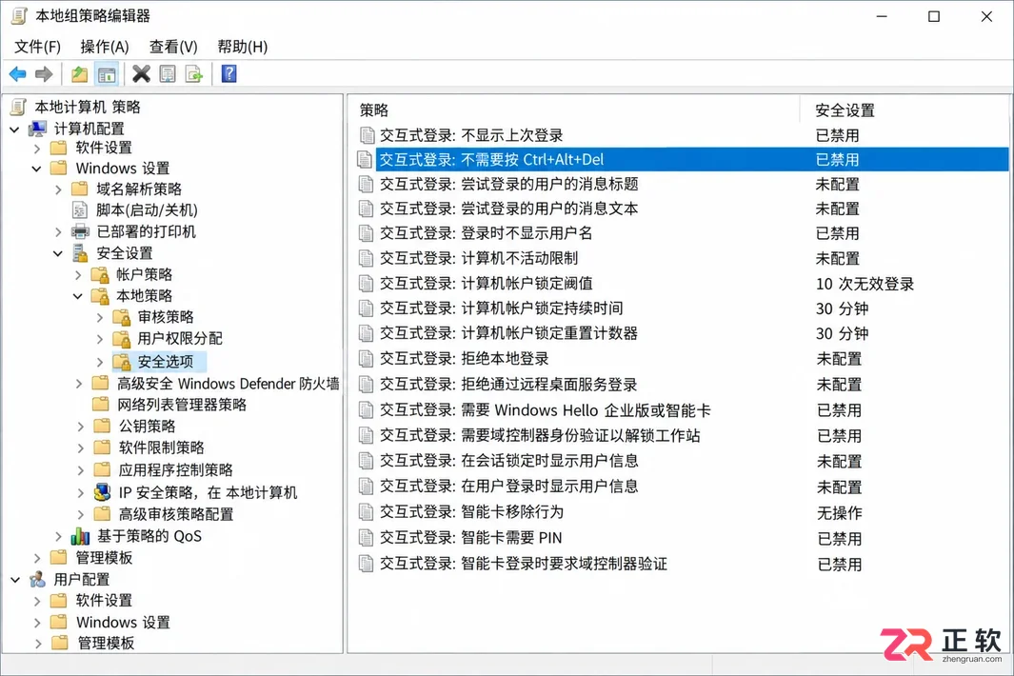
Task: Click policy icon beside 不显示上次登录
Action: tap(367, 135)
